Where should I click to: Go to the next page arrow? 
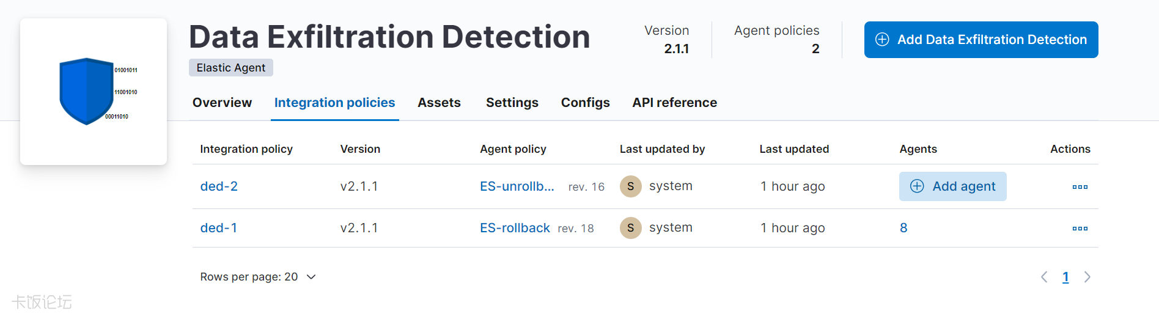click(x=1087, y=277)
